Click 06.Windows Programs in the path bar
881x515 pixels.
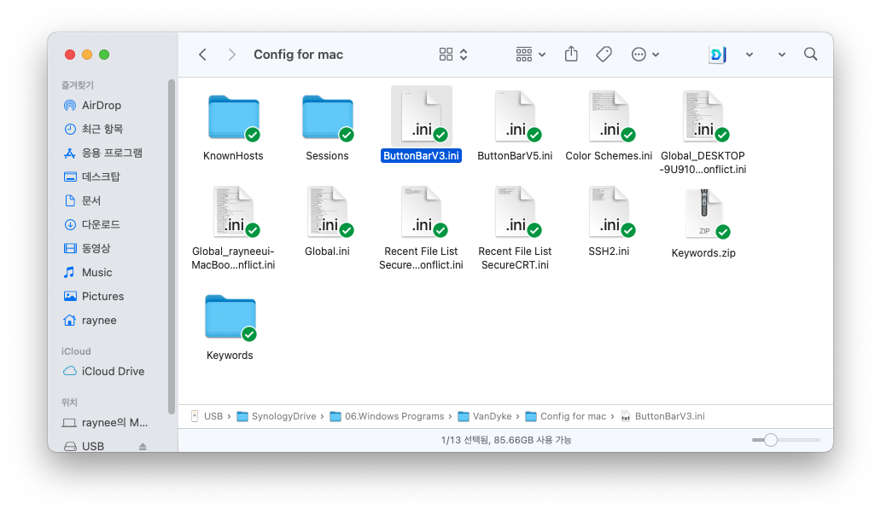click(x=387, y=416)
